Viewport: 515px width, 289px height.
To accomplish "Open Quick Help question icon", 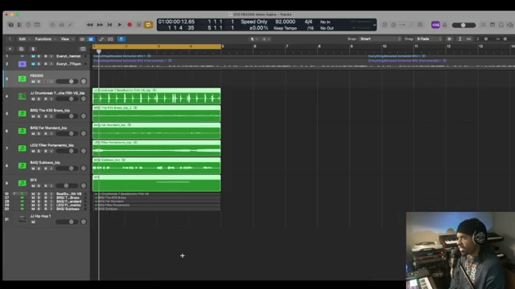I will point(28,25).
